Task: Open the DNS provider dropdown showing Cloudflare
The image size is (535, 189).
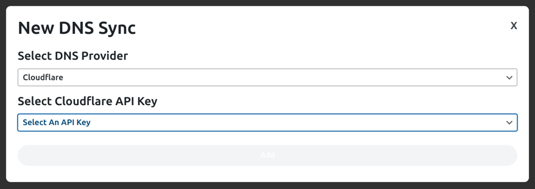Action: (267, 78)
